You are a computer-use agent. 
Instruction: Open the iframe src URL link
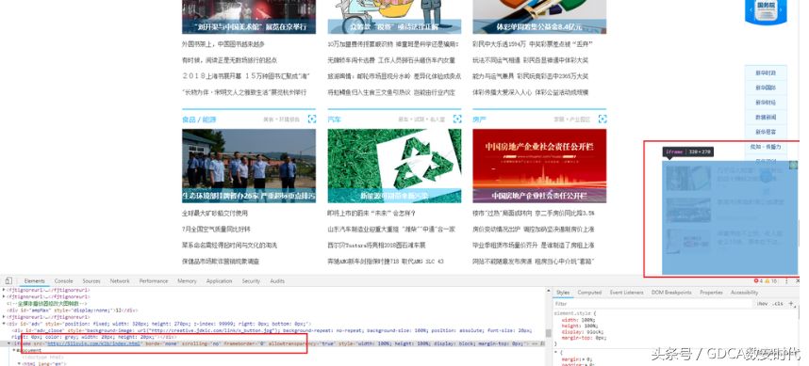tap(94, 343)
